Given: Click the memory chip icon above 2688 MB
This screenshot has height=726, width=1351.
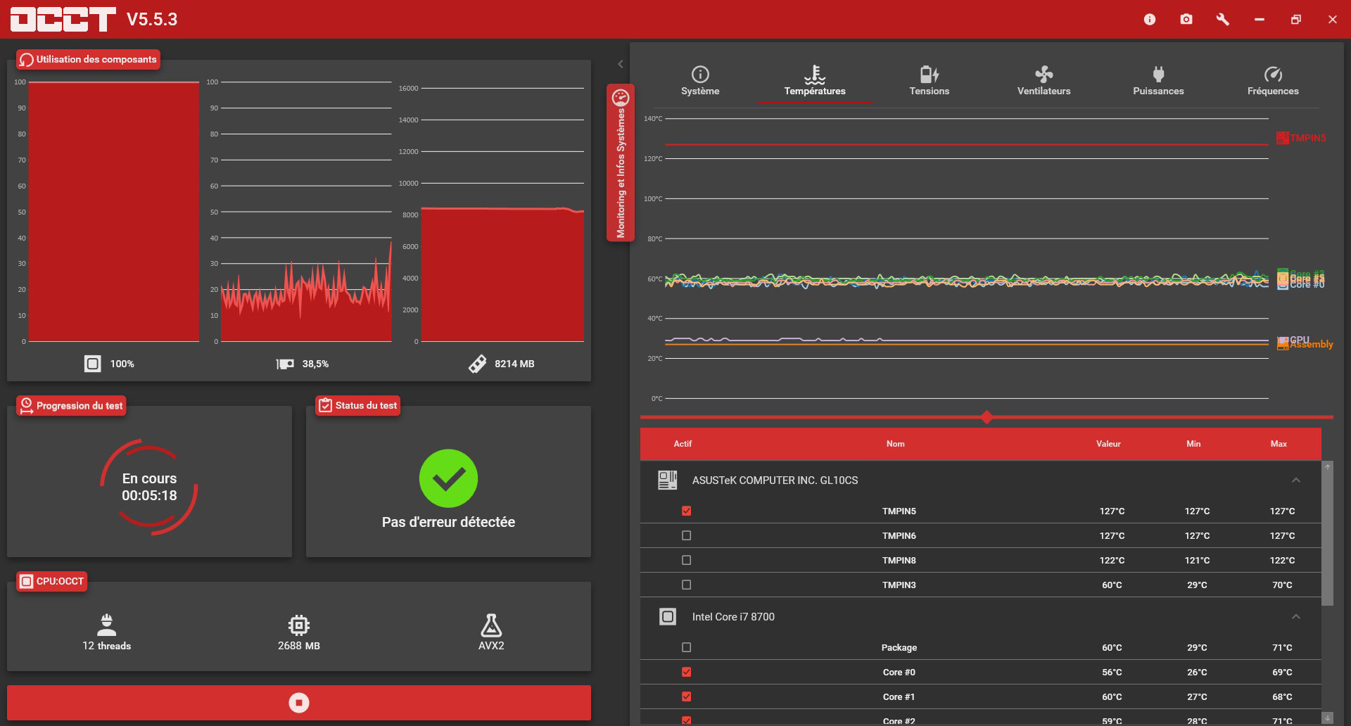Looking at the screenshot, I should (298, 625).
